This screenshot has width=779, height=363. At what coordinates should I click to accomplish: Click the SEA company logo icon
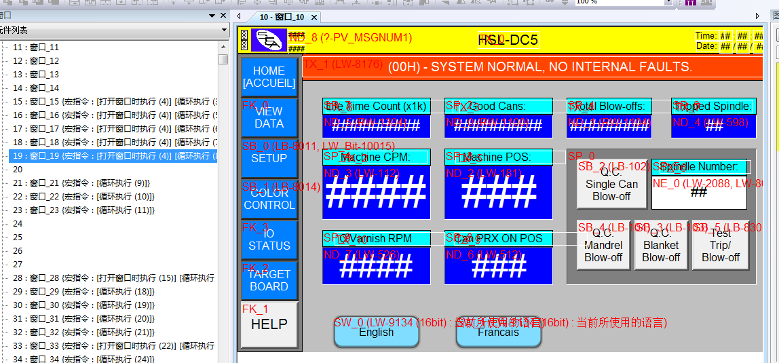click(269, 40)
